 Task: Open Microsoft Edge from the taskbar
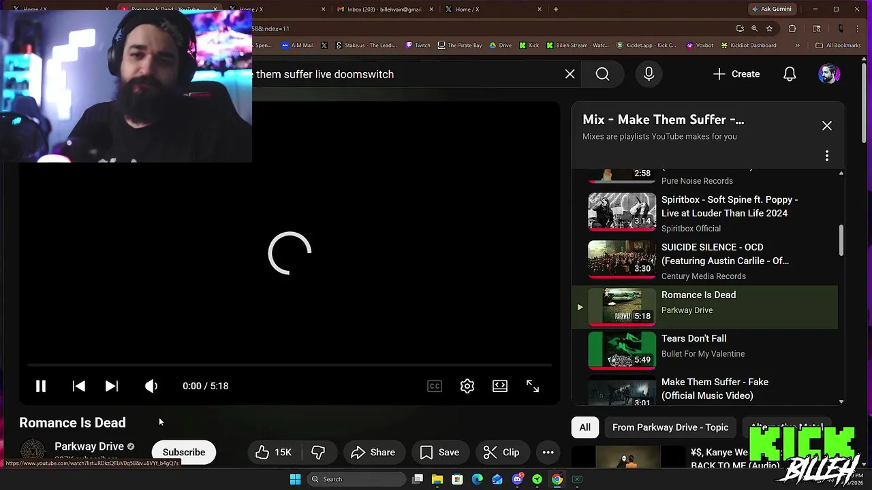point(478,479)
